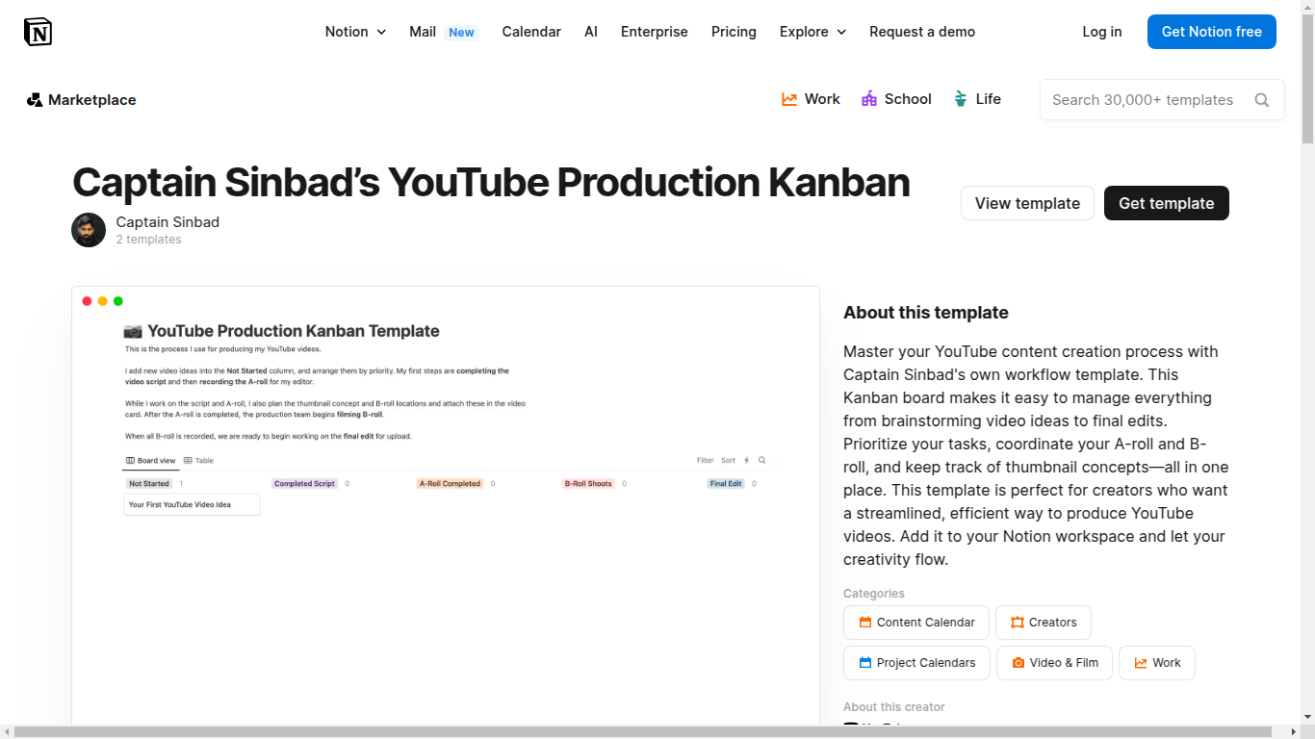Click the Project Calendars category icon
Screen dimensions: 1315x739
865,663
